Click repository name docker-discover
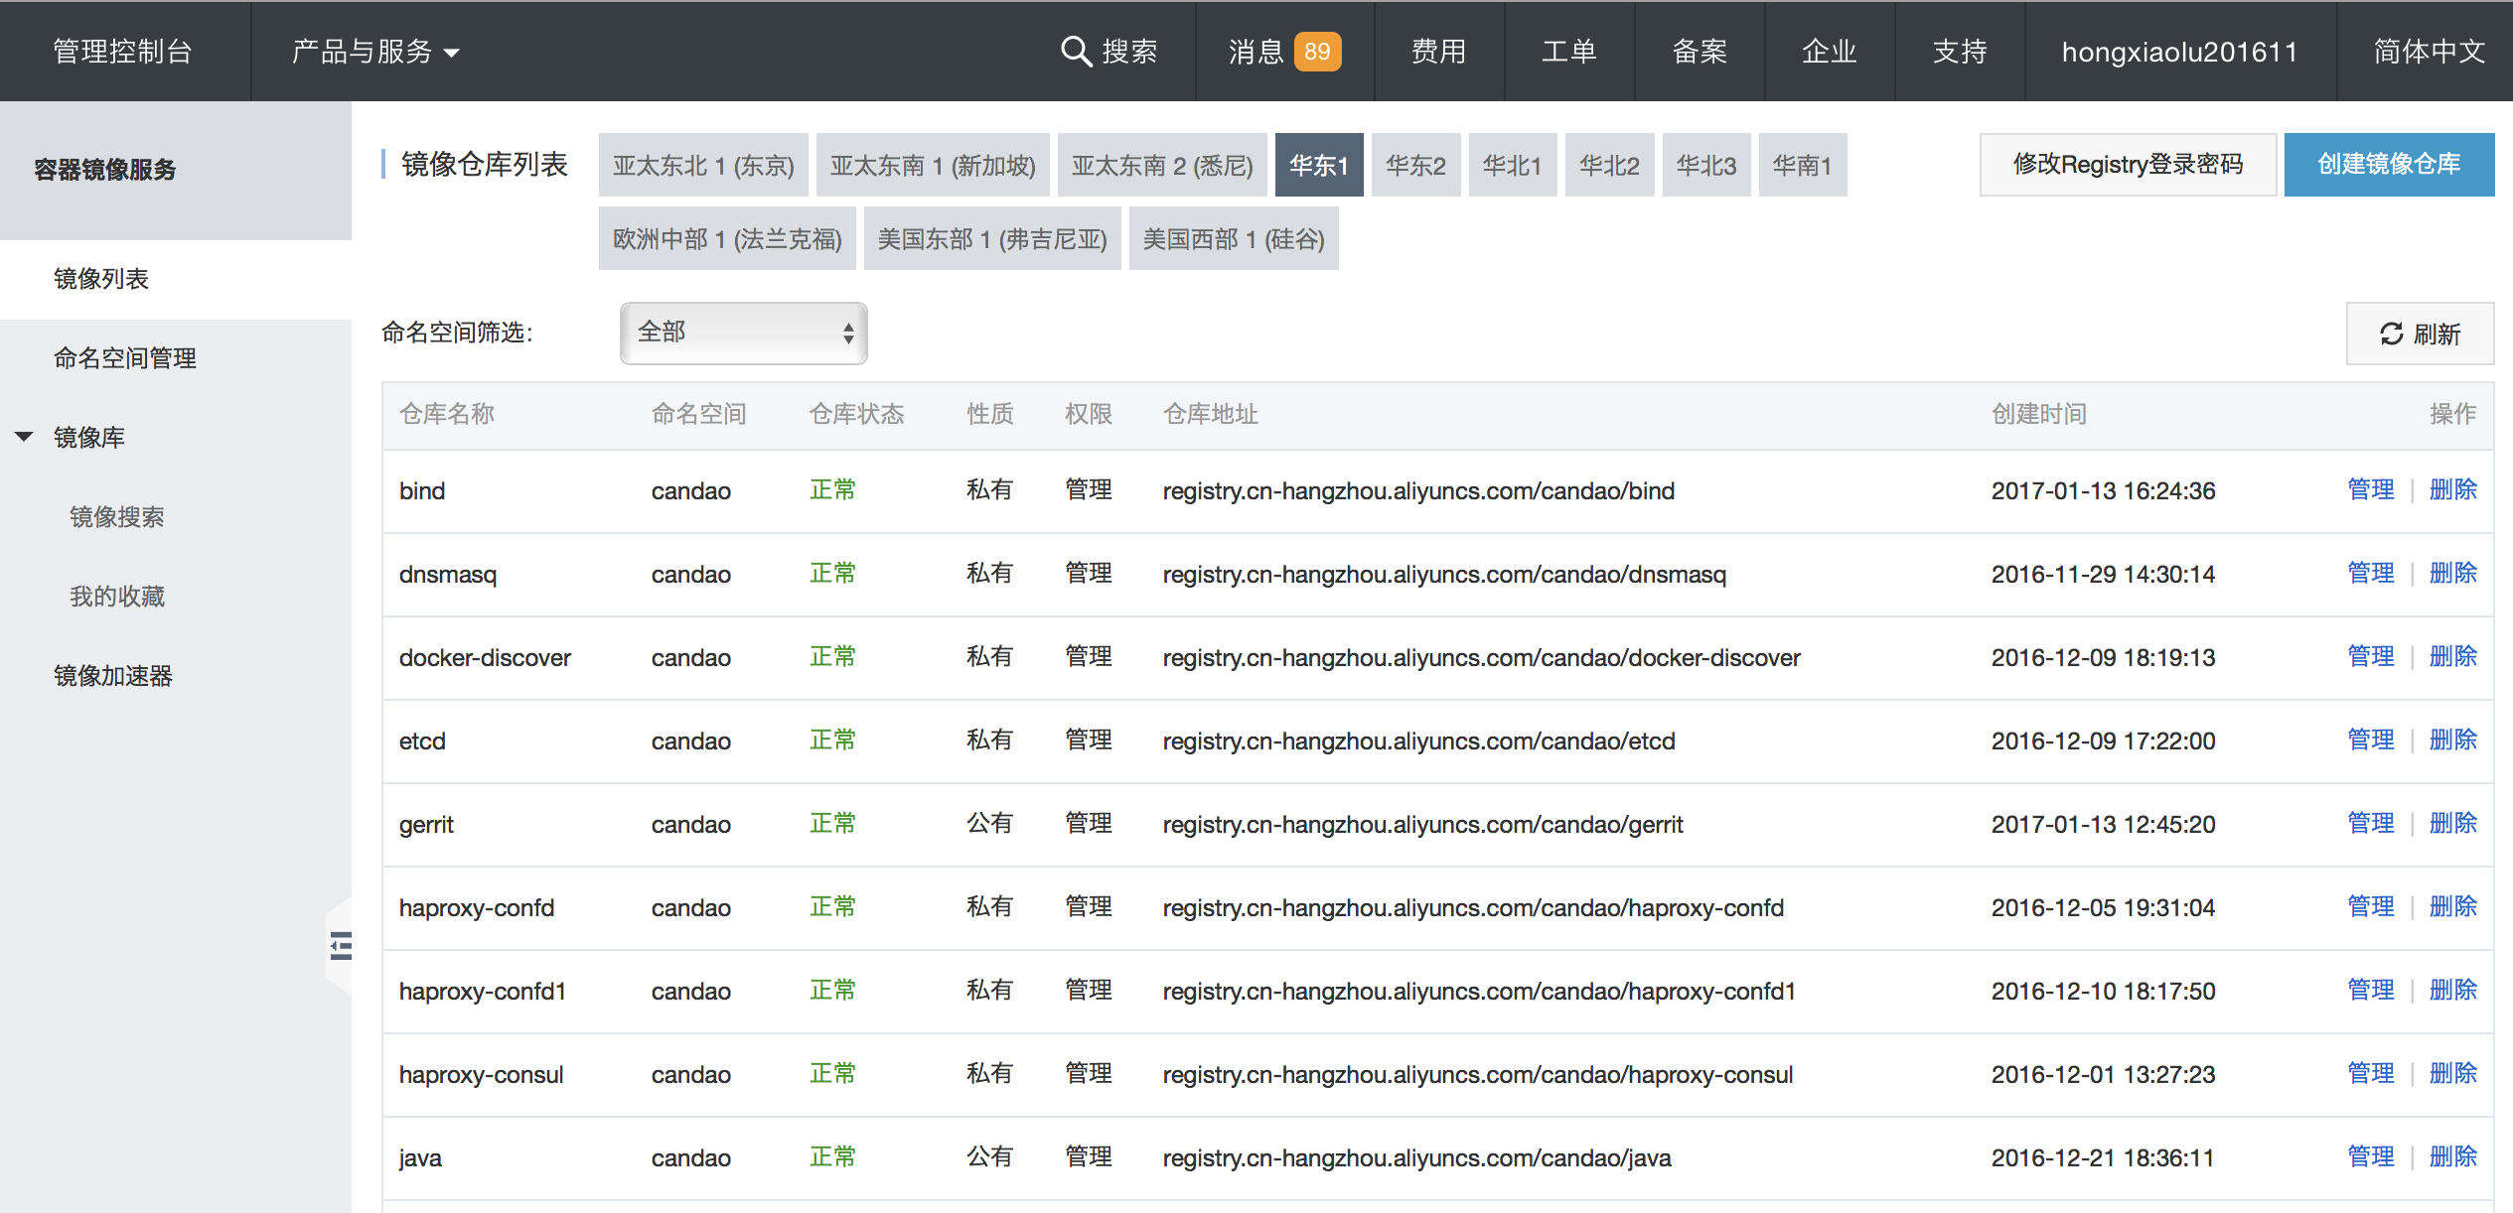This screenshot has height=1213, width=2513. click(x=485, y=657)
